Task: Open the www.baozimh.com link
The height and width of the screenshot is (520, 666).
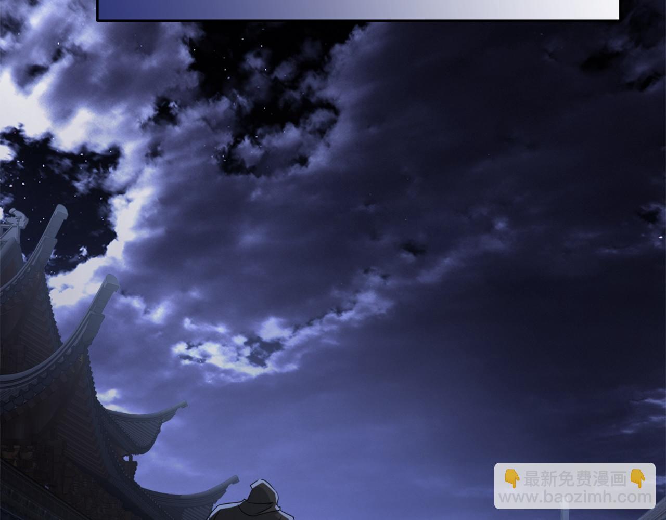Action: click(x=575, y=497)
